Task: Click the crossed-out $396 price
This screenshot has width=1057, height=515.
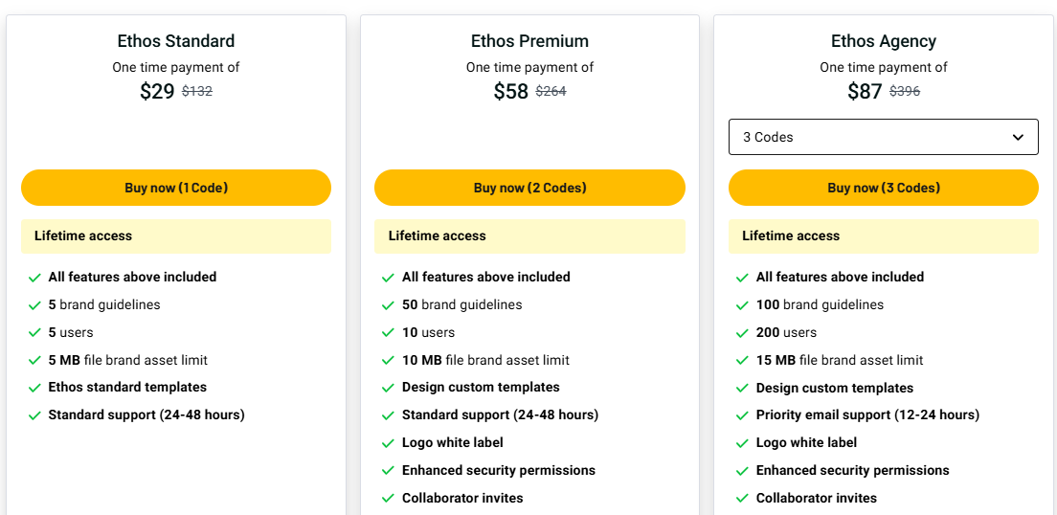Action: coord(905,92)
